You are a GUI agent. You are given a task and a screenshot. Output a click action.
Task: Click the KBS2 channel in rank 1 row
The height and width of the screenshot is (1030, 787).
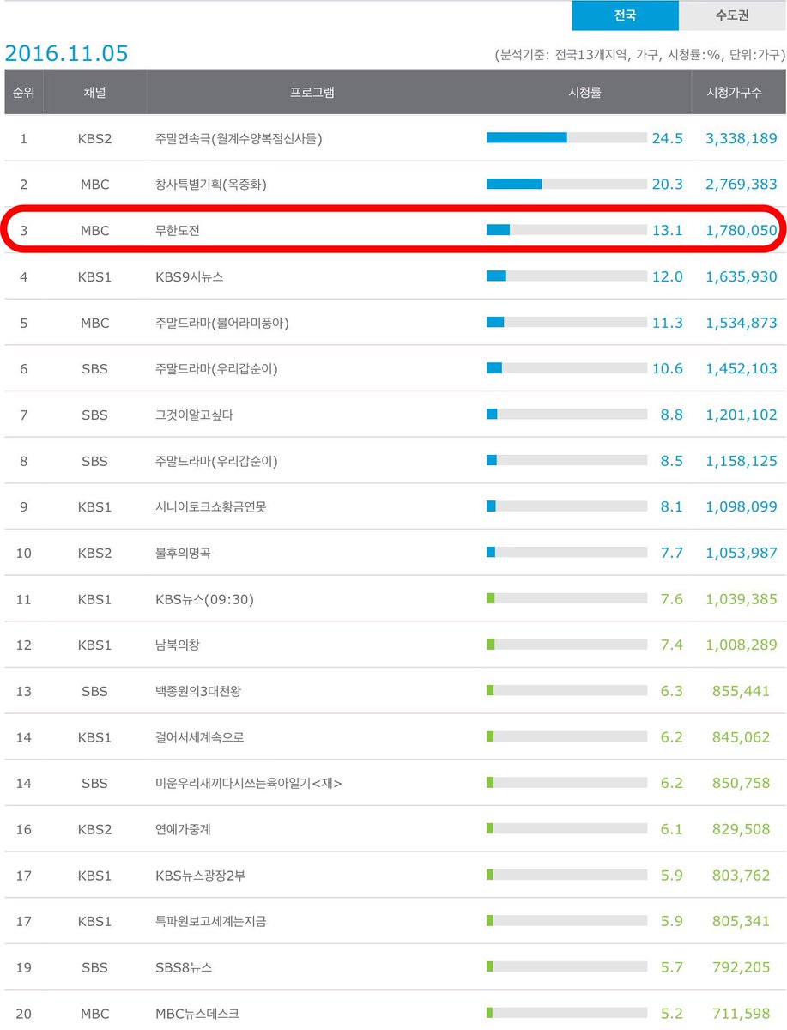point(94,138)
